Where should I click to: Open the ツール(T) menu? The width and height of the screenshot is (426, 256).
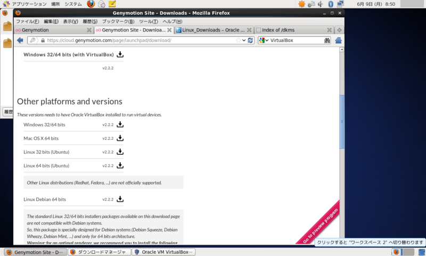point(149,21)
